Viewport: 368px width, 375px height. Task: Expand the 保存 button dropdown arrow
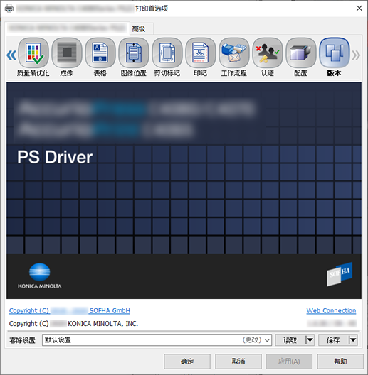353,339
